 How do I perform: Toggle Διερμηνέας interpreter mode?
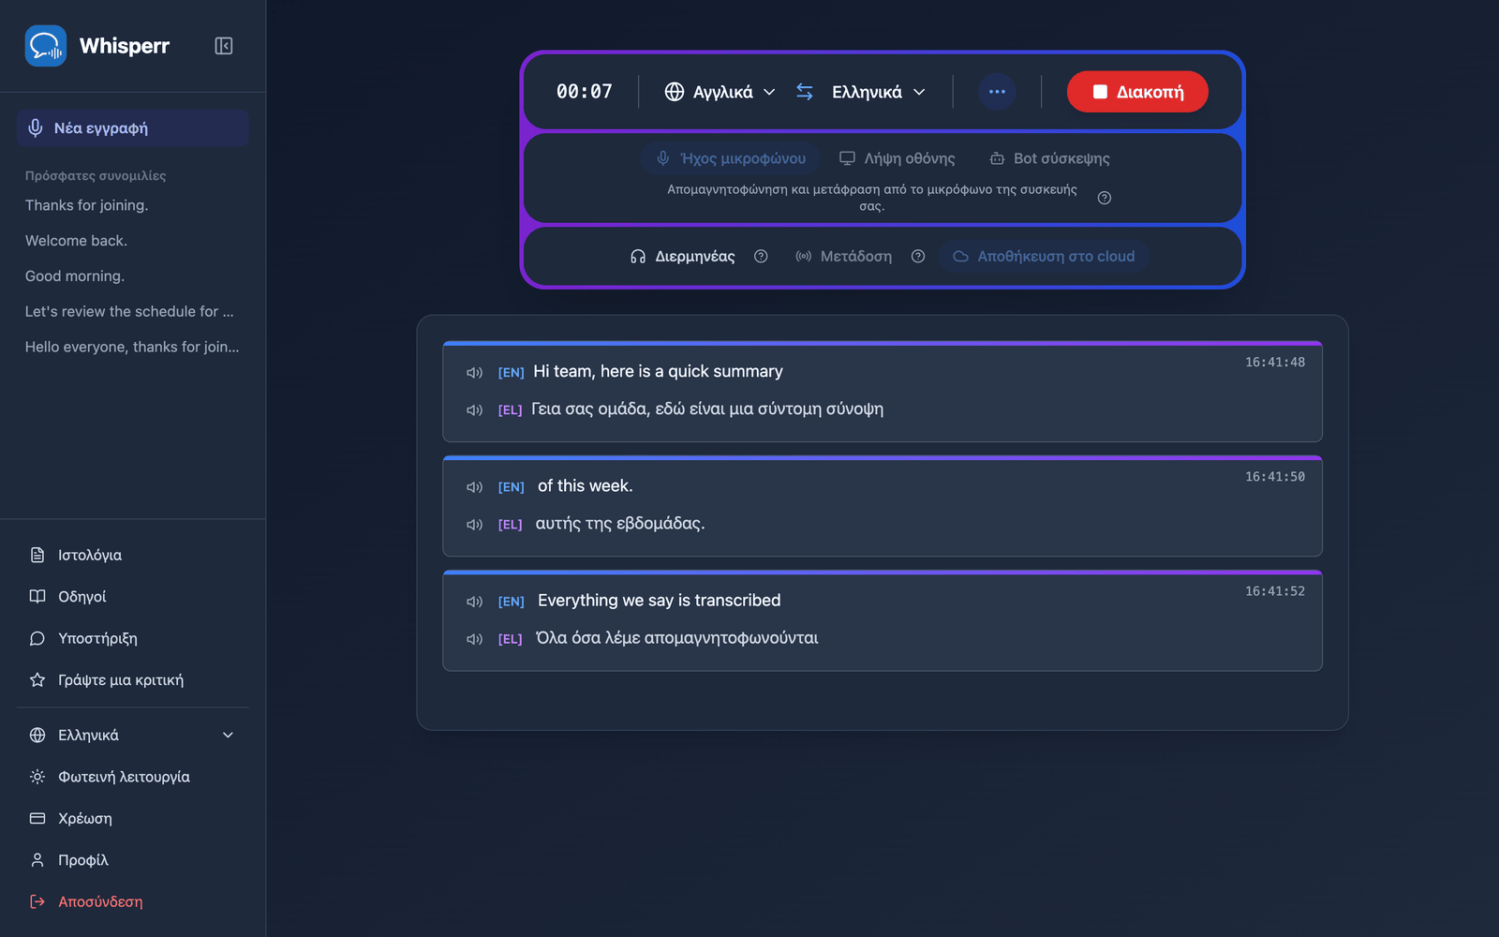click(683, 257)
